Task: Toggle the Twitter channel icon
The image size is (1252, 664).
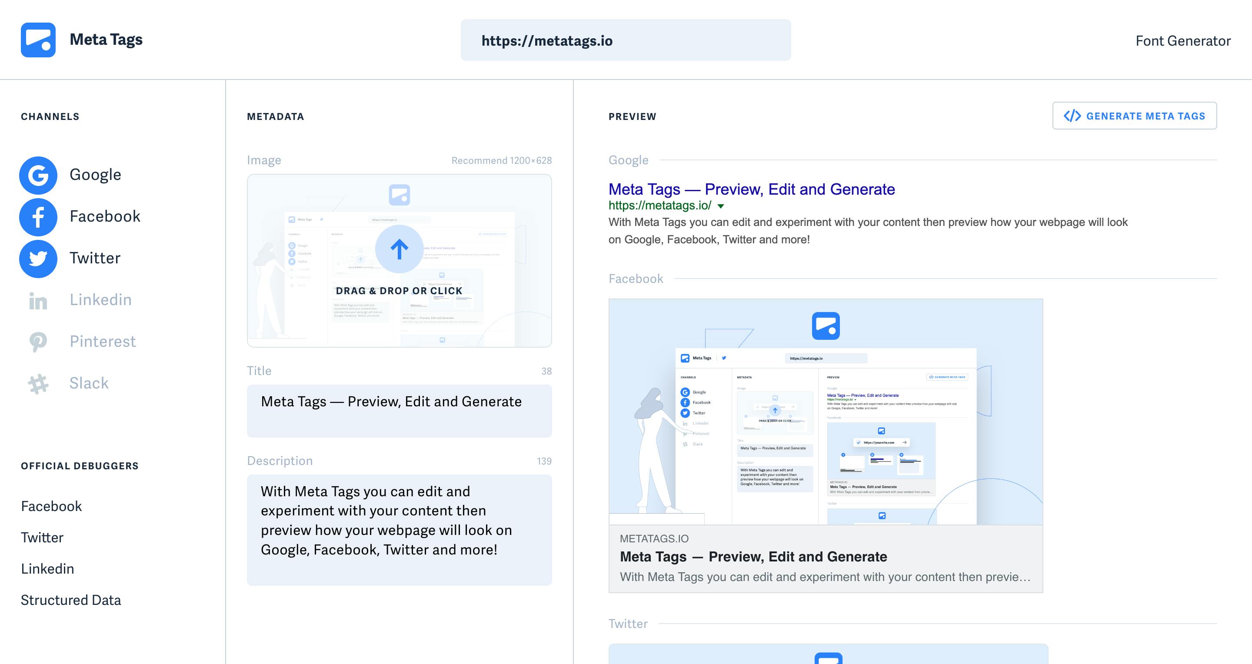Action: click(x=38, y=259)
